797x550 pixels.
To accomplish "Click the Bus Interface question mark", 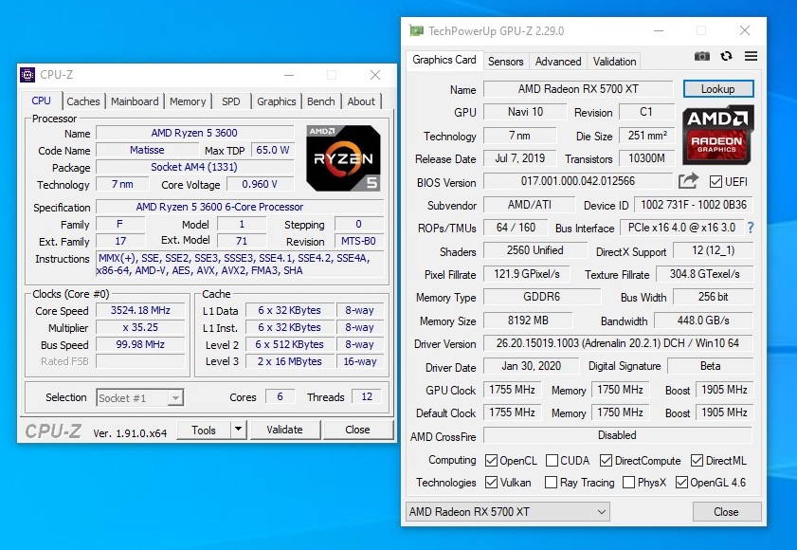I will pyautogui.click(x=751, y=228).
